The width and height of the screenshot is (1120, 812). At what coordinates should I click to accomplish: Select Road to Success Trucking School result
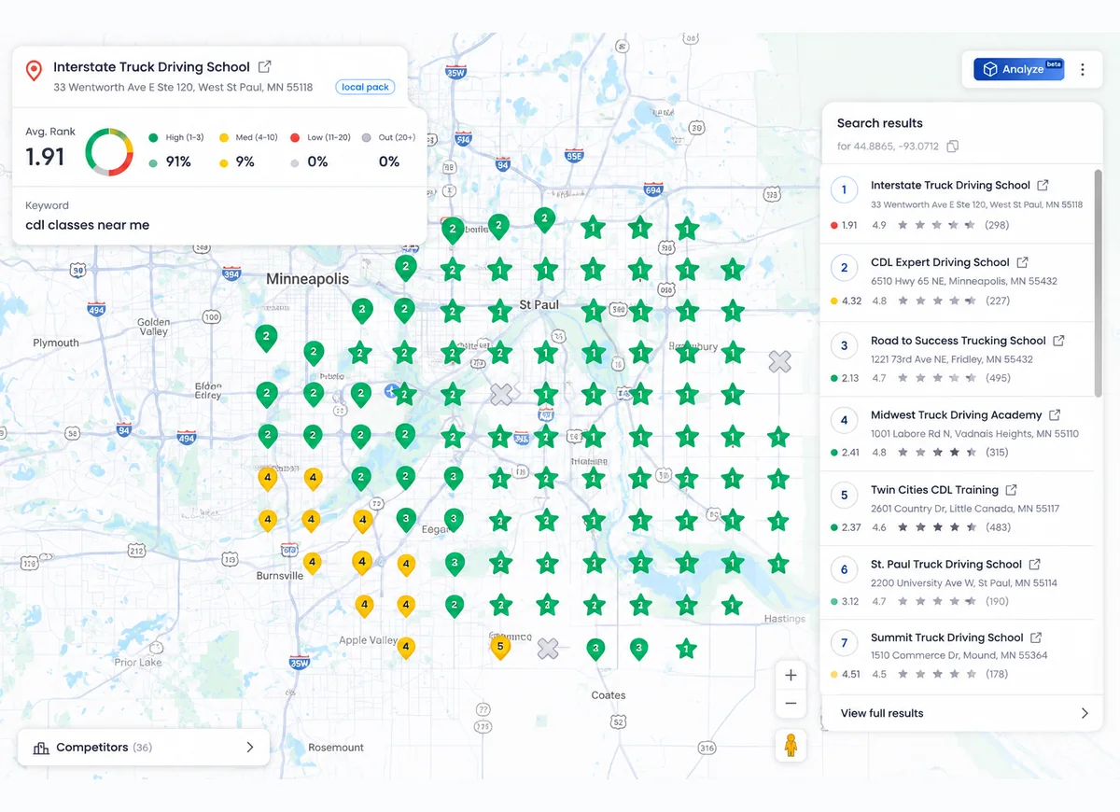[958, 358]
